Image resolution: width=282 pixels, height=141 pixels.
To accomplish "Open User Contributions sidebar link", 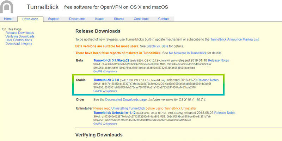I will (x=19, y=40).
